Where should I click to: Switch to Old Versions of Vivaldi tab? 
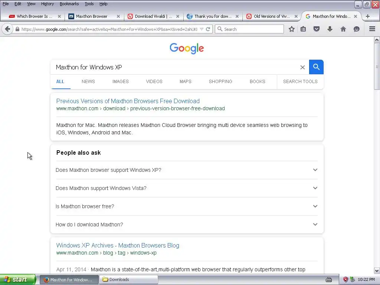coord(272,16)
